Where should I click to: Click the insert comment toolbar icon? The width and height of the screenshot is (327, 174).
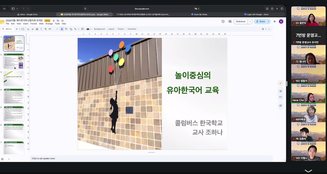(x=82, y=29)
